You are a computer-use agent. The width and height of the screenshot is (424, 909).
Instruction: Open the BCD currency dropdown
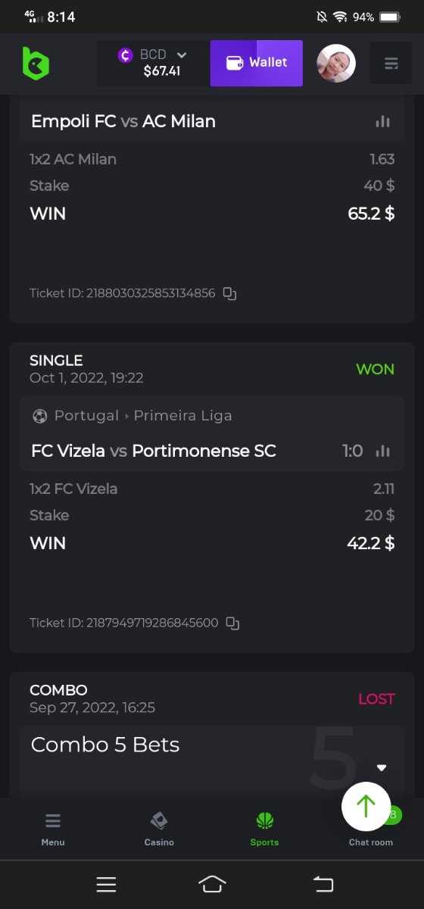point(153,64)
